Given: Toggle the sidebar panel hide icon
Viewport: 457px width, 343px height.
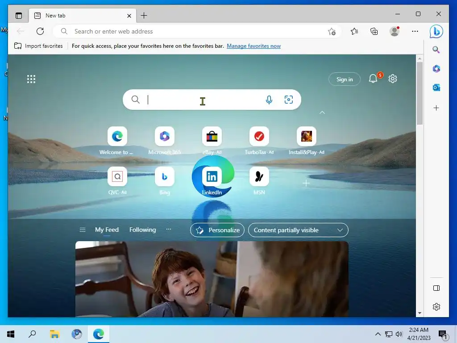Looking at the screenshot, I should click(x=436, y=288).
